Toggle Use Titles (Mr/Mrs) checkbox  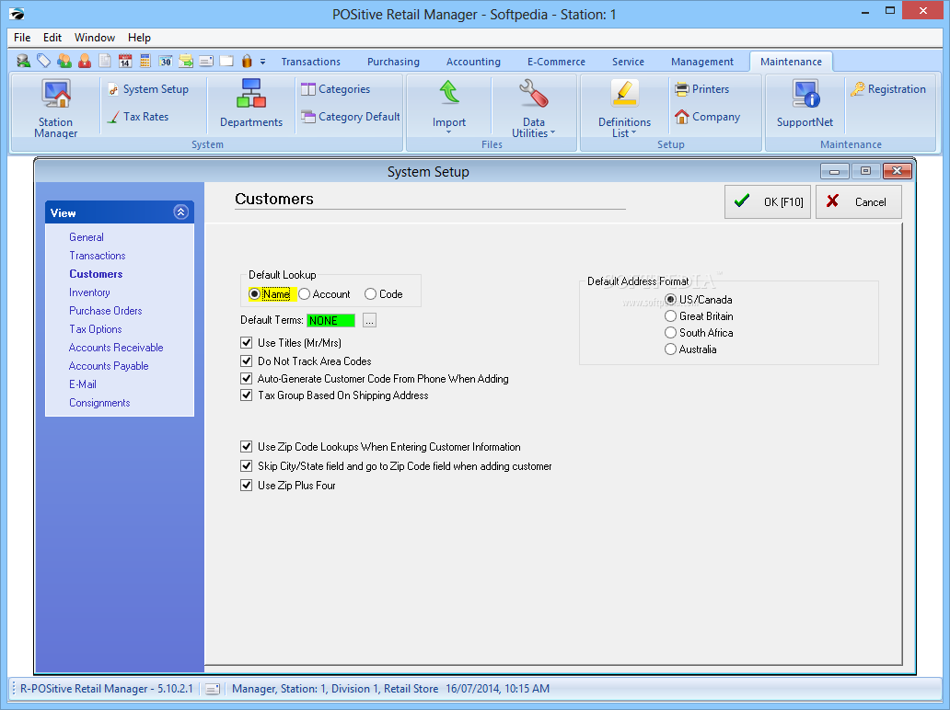[x=246, y=343]
